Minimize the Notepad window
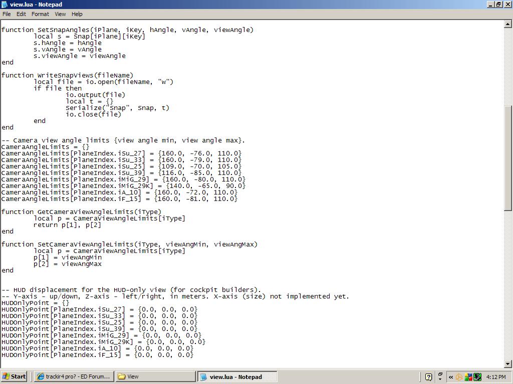Image resolution: width=513 pixels, height=384 pixels. coord(490,4)
